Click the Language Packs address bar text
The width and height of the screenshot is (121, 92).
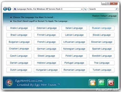tap(40, 9)
